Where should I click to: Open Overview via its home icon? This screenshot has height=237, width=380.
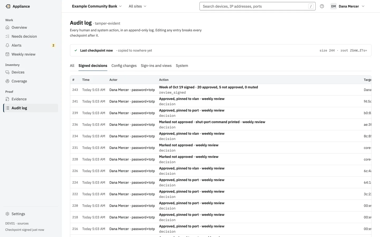coord(7,27)
